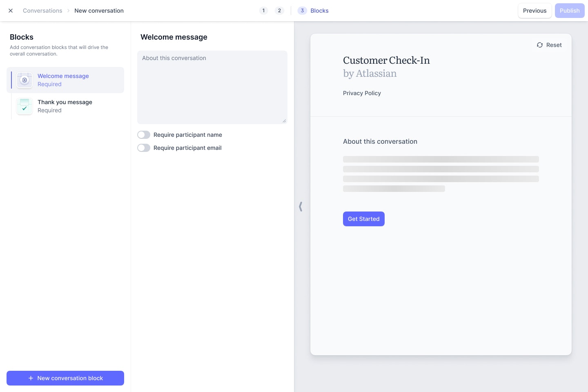Click the plus icon on New conversation block
This screenshot has height=392, width=588.
(x=31, y=378)
